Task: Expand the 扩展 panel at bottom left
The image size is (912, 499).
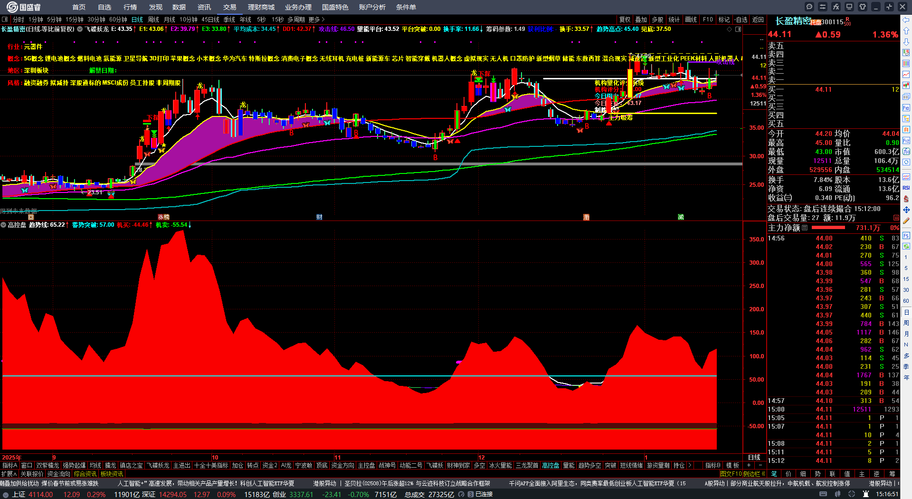Action: [9, 474]
